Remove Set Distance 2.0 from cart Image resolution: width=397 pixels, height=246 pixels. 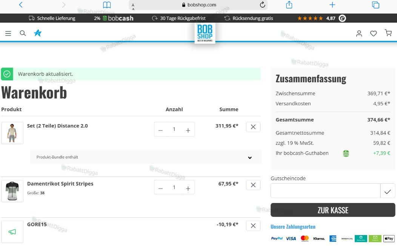click(x=253, y=127)
